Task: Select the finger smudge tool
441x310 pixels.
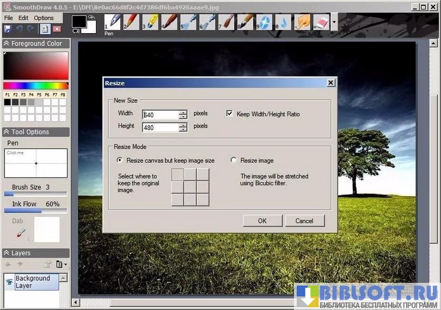Action: tap(302, 22)
